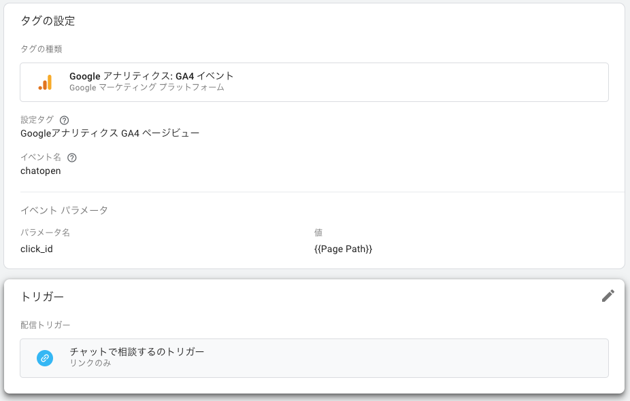Click the 配信トリガー label
Viewport: 630px width, 401px height.
coord(46,325)
